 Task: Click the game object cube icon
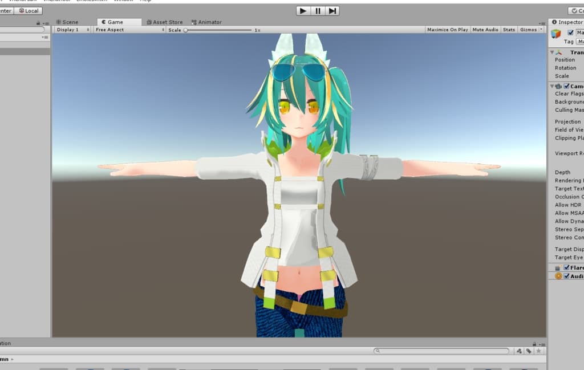click(556, 34)
